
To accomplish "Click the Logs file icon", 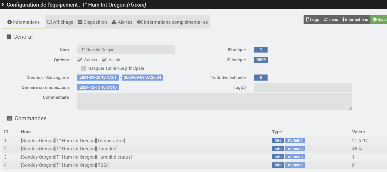I will 308,20.
